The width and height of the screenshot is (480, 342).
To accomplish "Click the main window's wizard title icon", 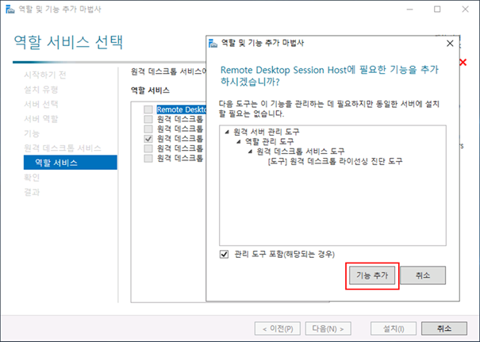I will [x=10, y=10].
